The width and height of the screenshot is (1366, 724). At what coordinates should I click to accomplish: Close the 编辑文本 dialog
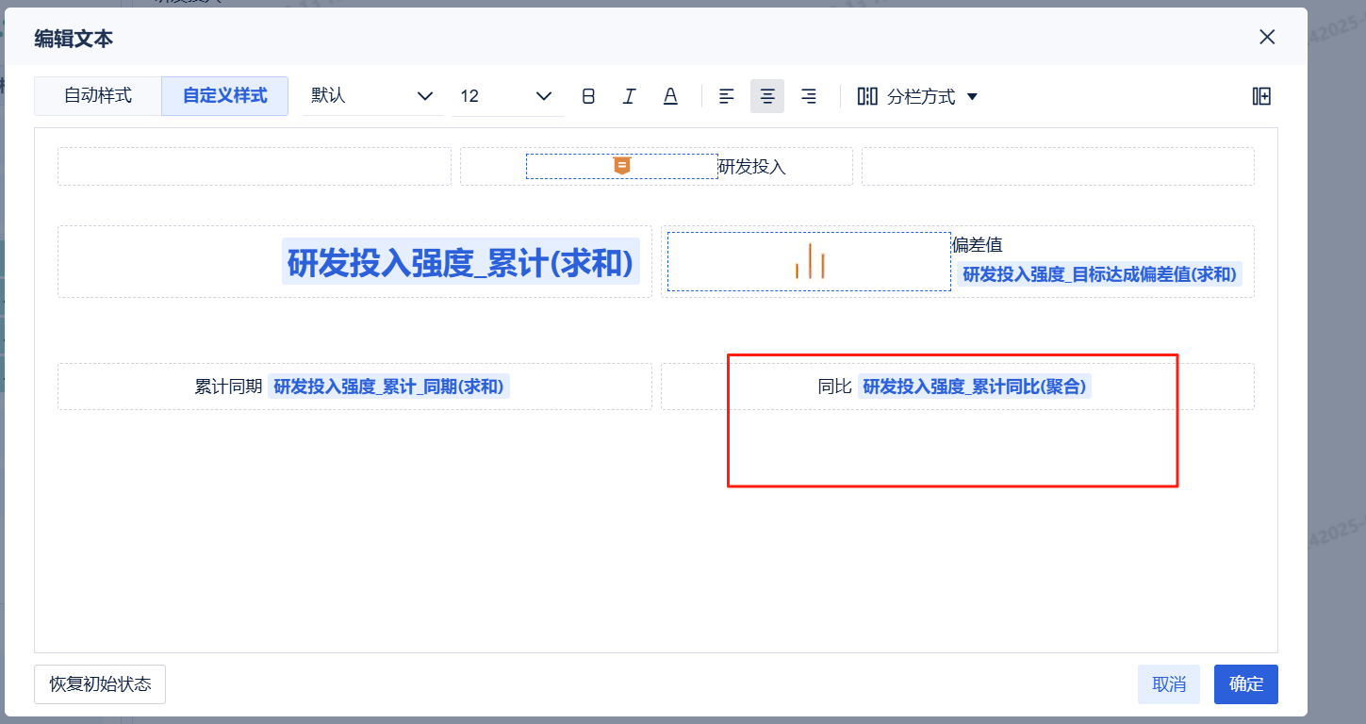pyautogui.click(x=1267, y=38)
